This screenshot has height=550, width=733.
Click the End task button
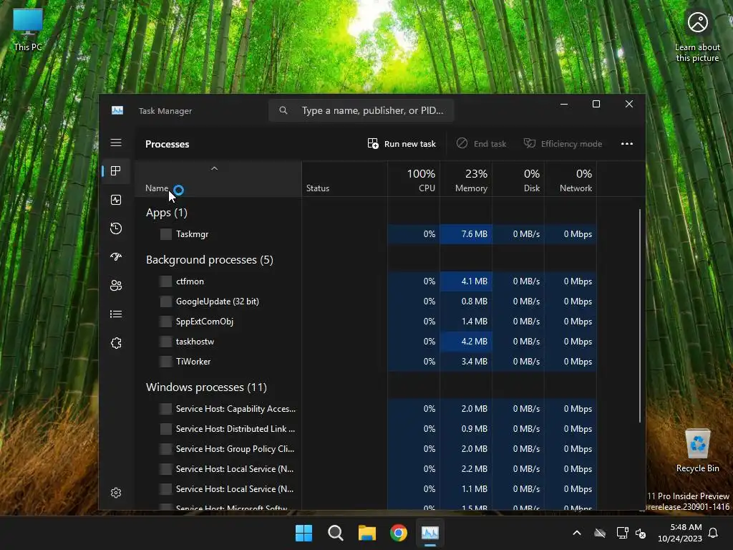pyautogui.click(x=482, y=143)
